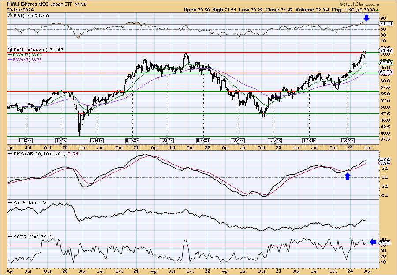Click the green up-triangle after the Chg value
The width and height of the screenshot is (397, 275).
[x=378, y=10]
